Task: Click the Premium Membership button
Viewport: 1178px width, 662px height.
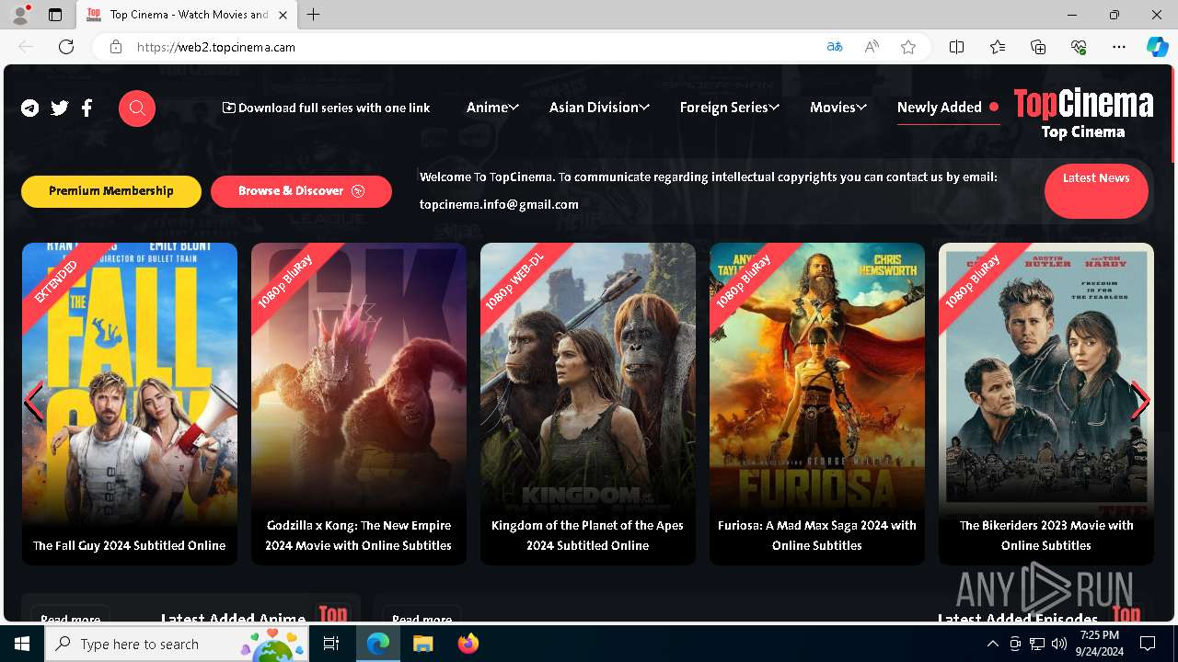Action: point(111,191)
